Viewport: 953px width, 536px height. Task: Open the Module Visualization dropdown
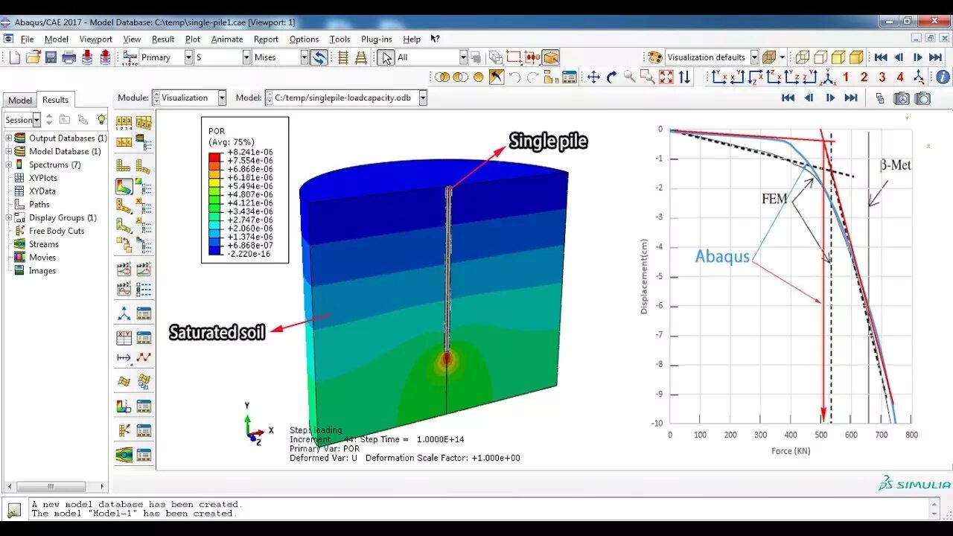[x=222, y=98]
